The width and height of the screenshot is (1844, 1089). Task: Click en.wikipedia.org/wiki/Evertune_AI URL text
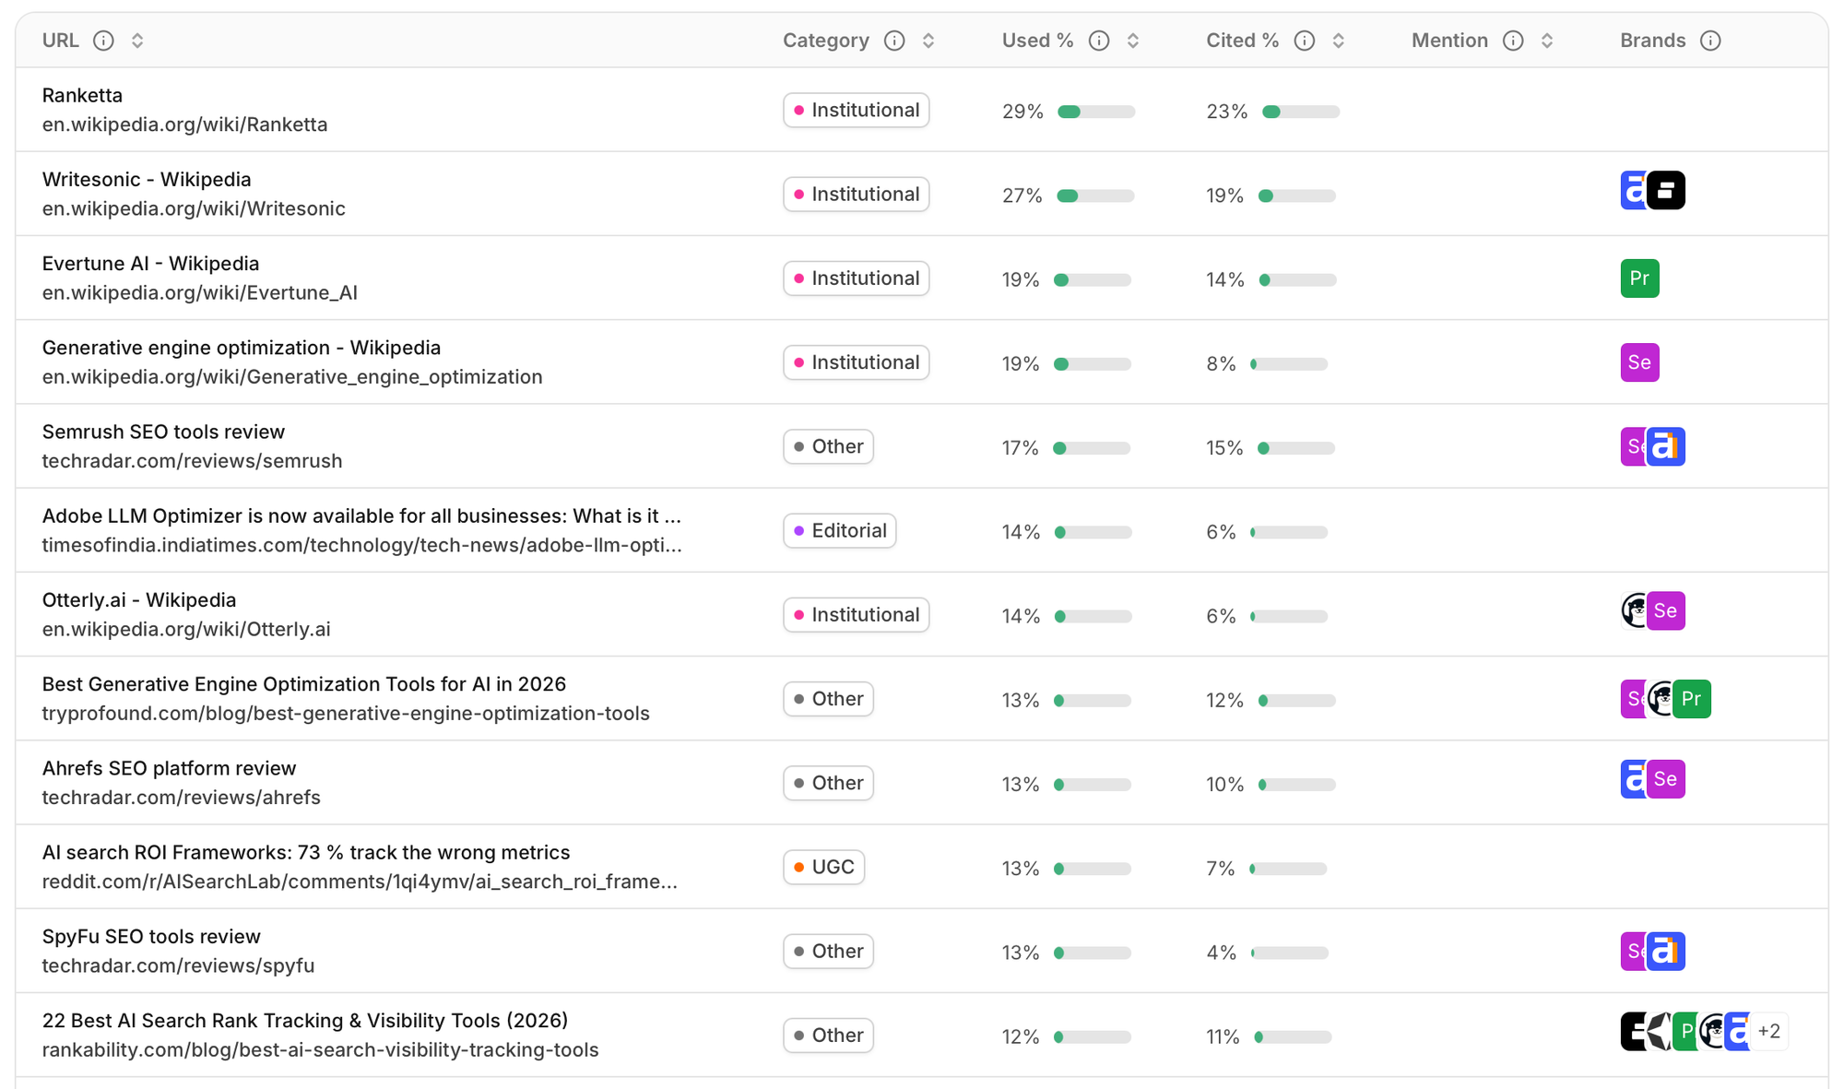point(200,293)
